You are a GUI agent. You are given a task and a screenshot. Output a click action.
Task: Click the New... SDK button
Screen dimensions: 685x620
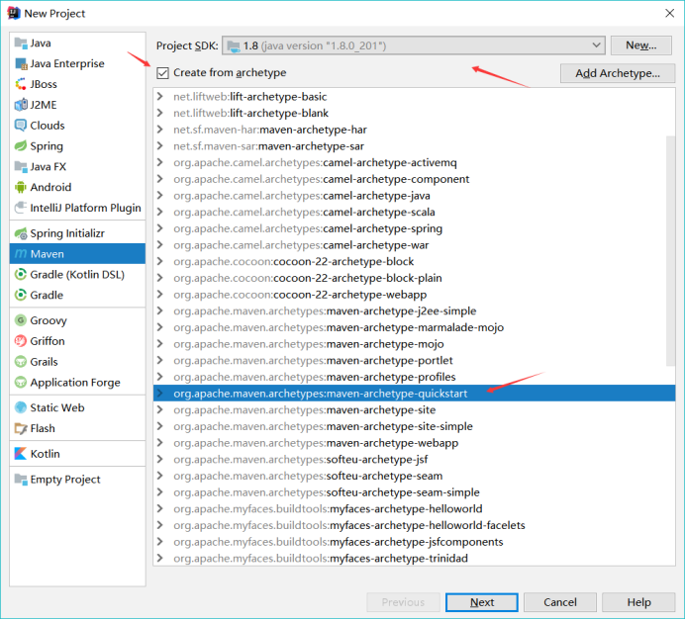pyautogui.click(x=640, y=45)
